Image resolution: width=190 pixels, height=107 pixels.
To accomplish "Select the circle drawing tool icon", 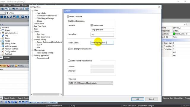I will tap(5, 17).
